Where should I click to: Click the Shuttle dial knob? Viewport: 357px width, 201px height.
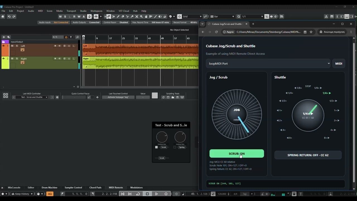[x=308, y=115]
